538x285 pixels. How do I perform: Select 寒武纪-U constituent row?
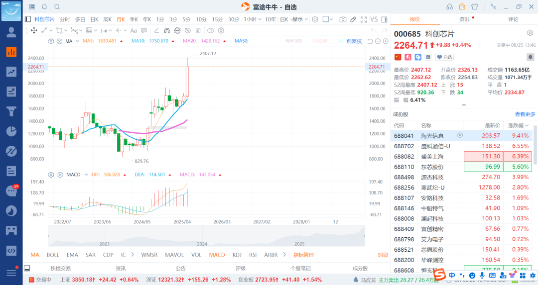coord(462,188)
